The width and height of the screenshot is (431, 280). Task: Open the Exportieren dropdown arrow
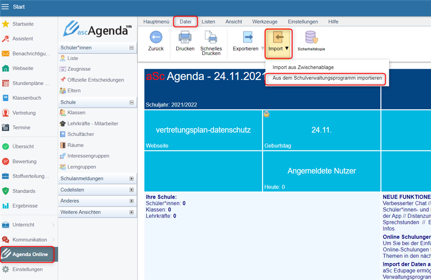point(263,48)
